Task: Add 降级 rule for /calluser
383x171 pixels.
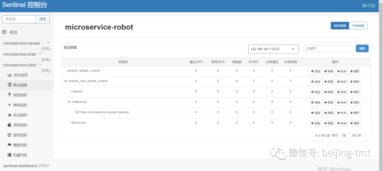Action: [329, 92]
